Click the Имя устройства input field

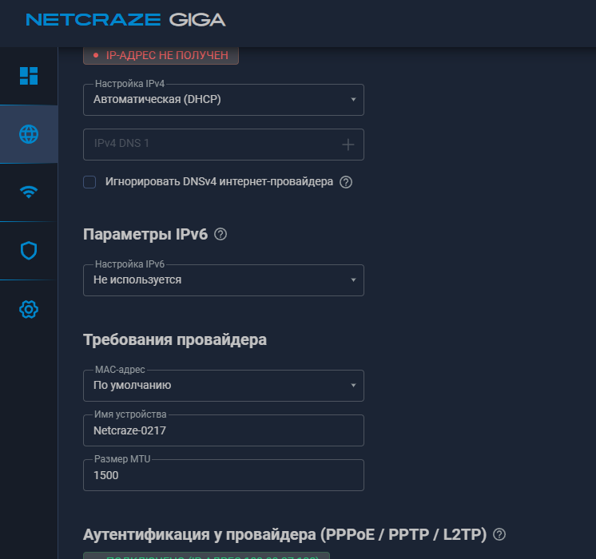pyautogui.click(x=223, y=430)
